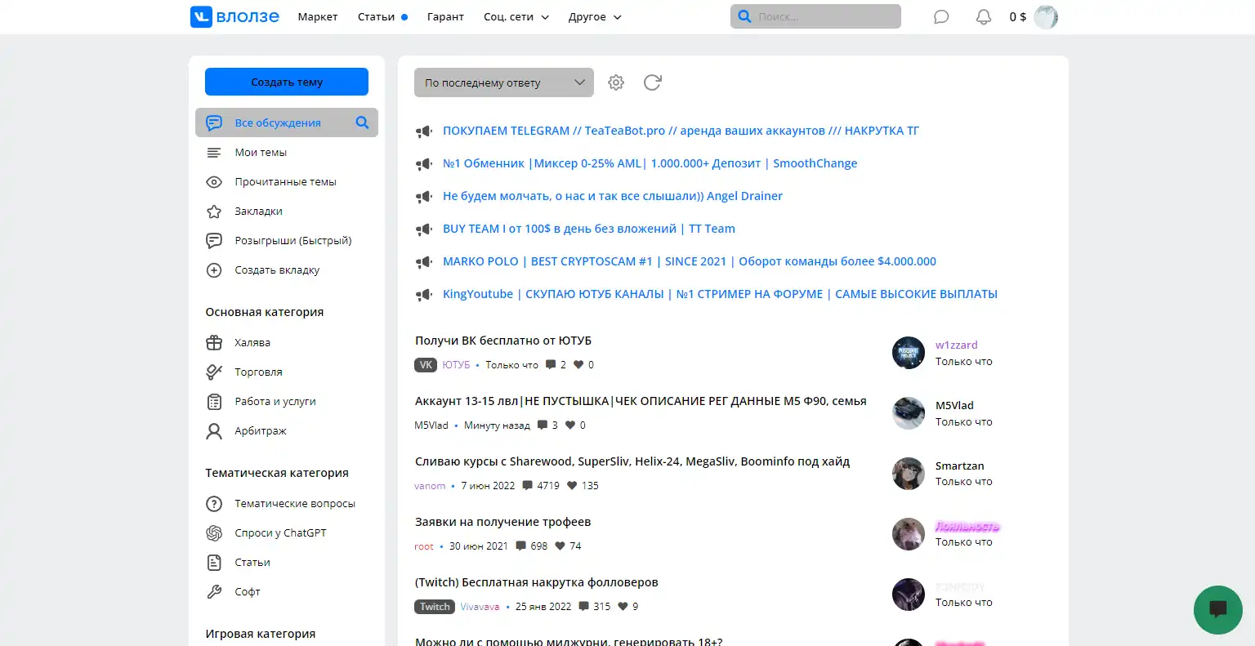Expand the Другое menu

595,17
